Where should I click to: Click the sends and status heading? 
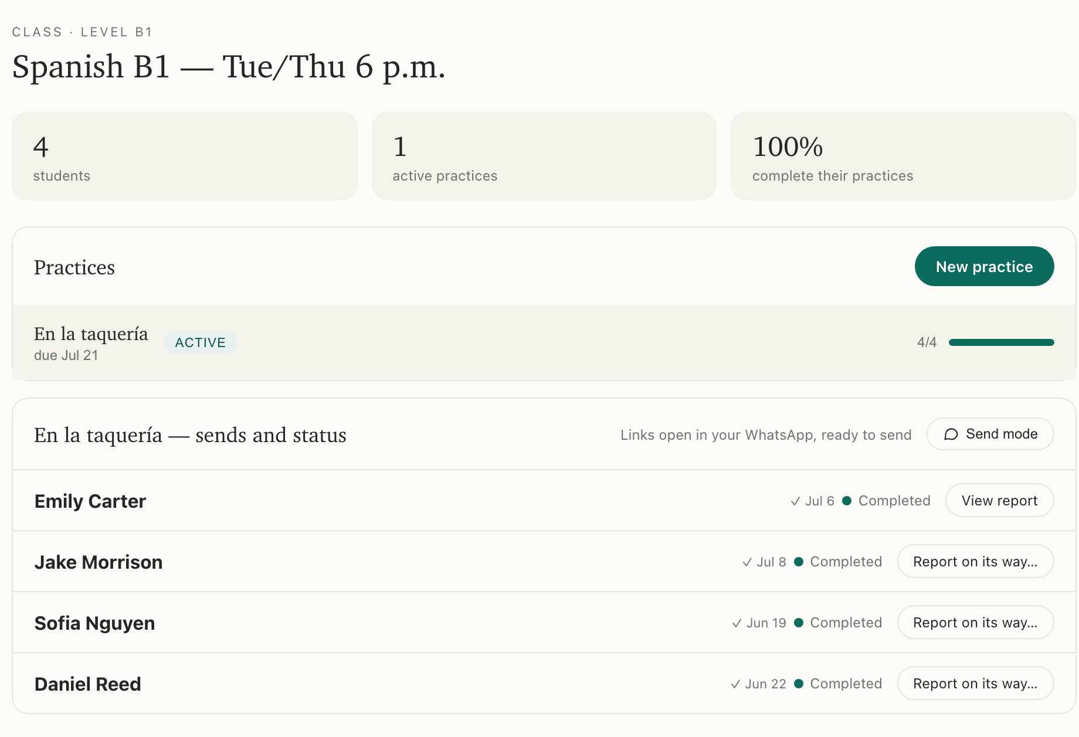click(x=190, y=435)
